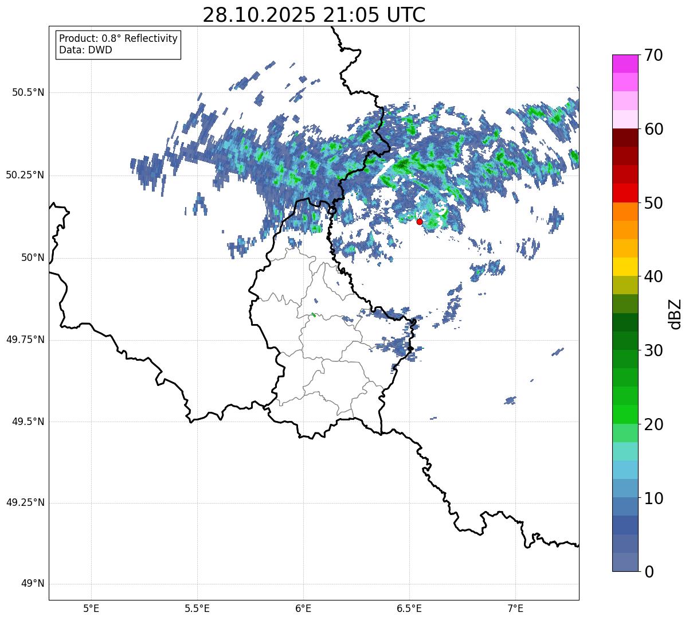The height and width of the screenshot is (620, 689).
Task: Click the dark red 58 dBZ colorbar swatch
Action: pyautogui.click(x=625, y=138)
